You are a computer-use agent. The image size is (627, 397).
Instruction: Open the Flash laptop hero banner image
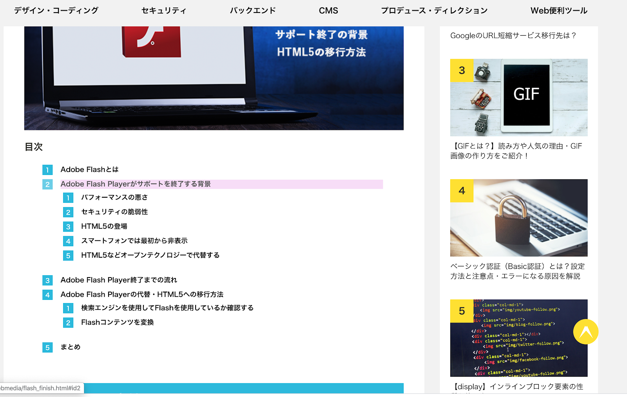point(214,78)
